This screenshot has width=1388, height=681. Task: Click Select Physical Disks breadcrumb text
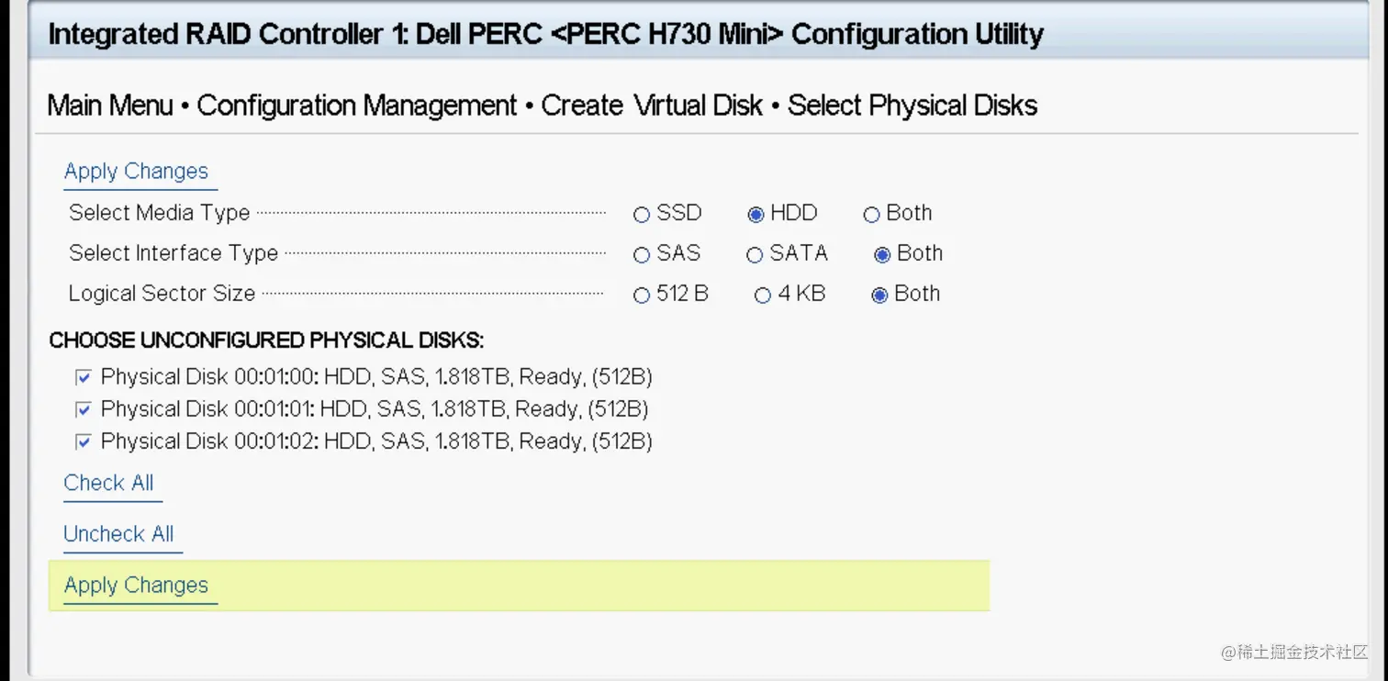click(x=912, y=106)
